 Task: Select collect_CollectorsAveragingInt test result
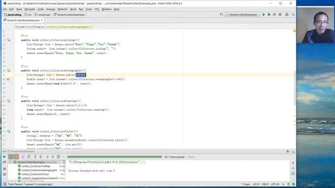39,170
